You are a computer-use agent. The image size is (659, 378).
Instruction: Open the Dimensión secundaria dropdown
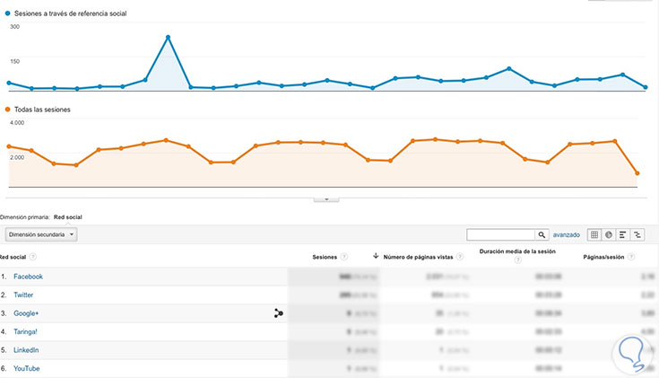pyautogui.click(x=40, y=234)
